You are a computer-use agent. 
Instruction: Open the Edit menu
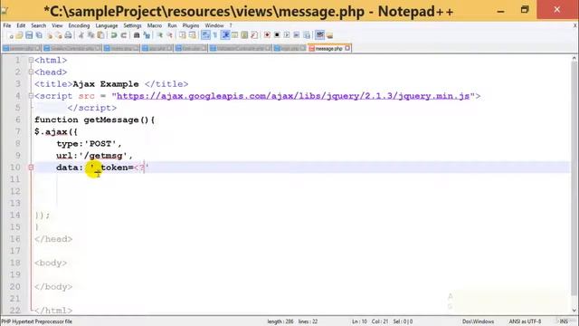pos(21,25)
